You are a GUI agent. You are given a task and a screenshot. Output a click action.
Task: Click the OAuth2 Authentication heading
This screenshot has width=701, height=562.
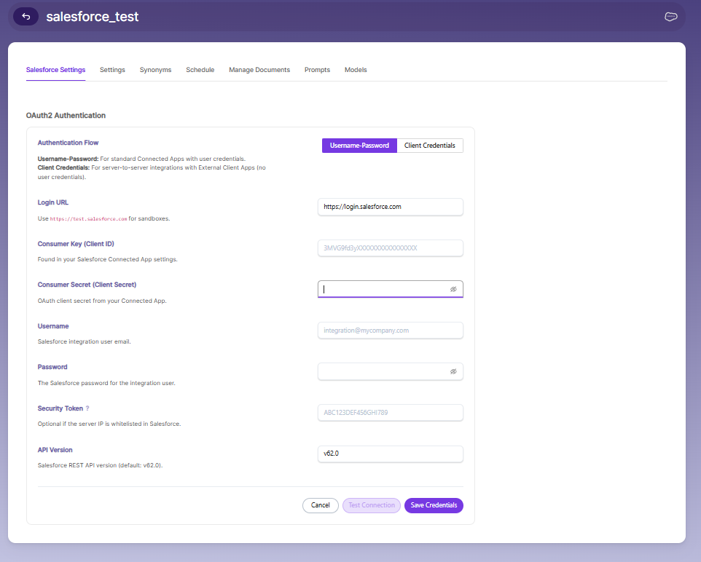[66, 115]
